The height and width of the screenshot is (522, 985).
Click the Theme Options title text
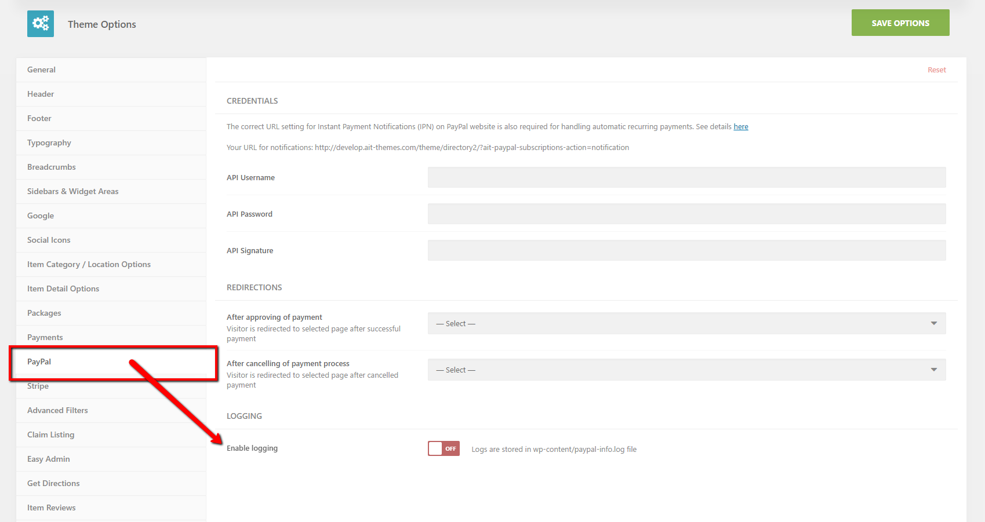tap(102, 24)
